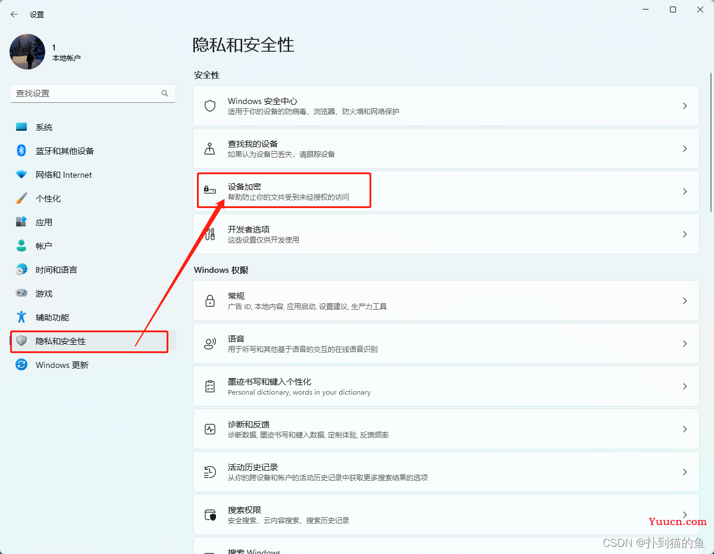Click the 语音 speech icon
This screenshot has width=714, height=554.
pyautogui.click(x=210, y=344)
